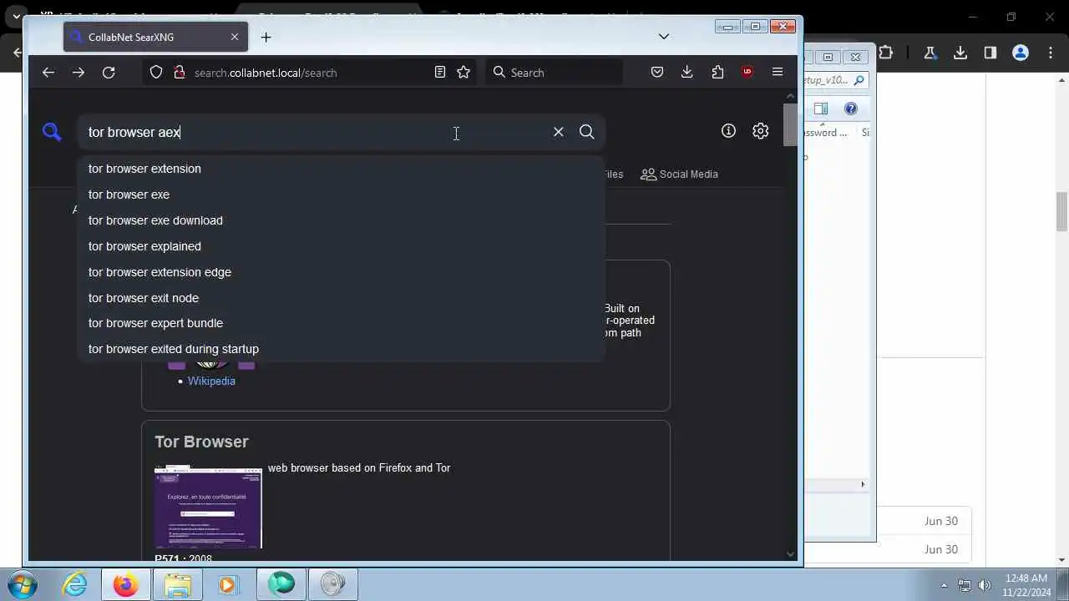
Task: Open Windows Explorer folder on taskbar
Action: click(x=178, y=584)
